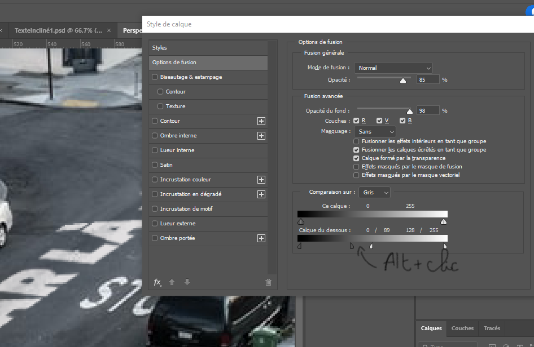
Task: Click the trash icon to delete effect
Action: (x=268, y=282)
